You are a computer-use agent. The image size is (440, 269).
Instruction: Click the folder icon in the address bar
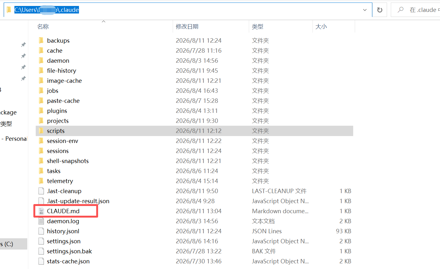tap(9, 10)
